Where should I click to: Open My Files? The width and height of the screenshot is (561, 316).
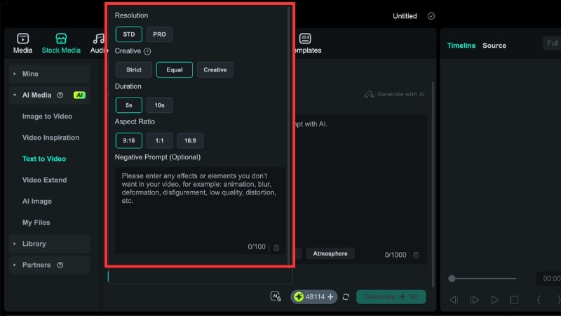pyautogui.click(x=36, y=223)
